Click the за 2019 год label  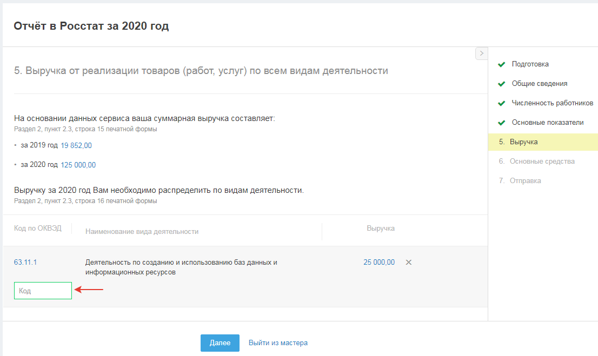pos(39,145)
